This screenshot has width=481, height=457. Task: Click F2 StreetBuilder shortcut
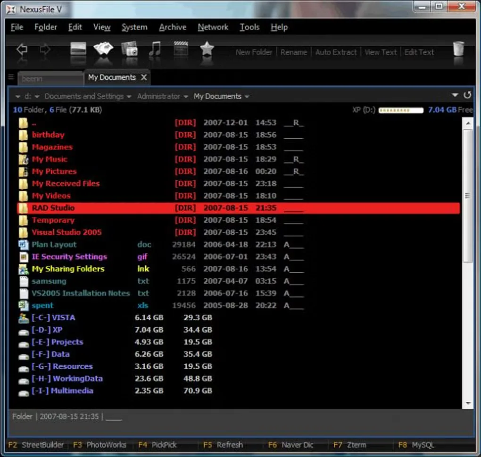click(36, 445)
